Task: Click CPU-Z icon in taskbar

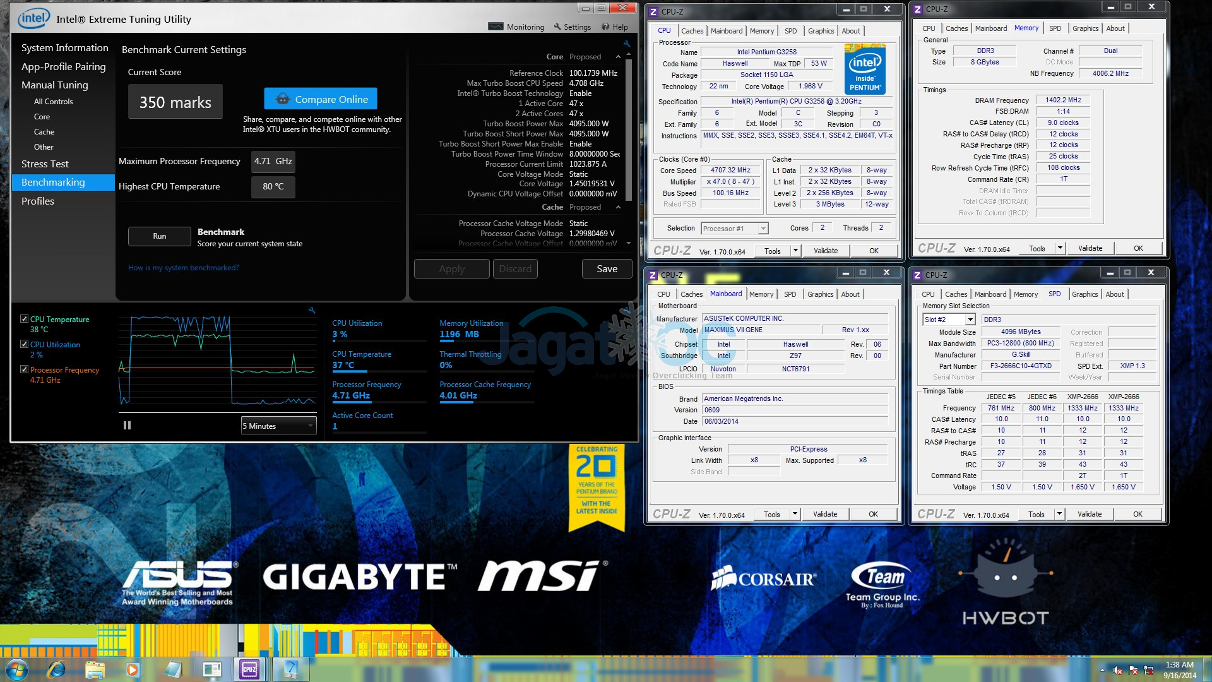Action: [249, 669]
